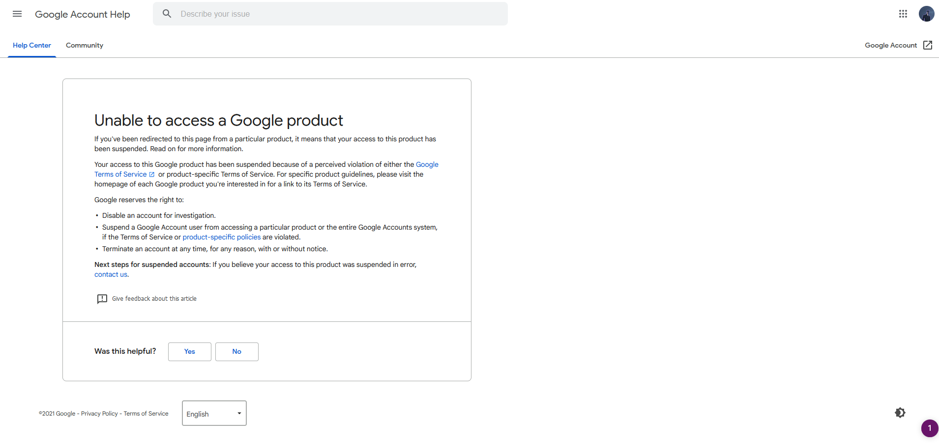Switch to the Community tab

click(x=85, y=45)
